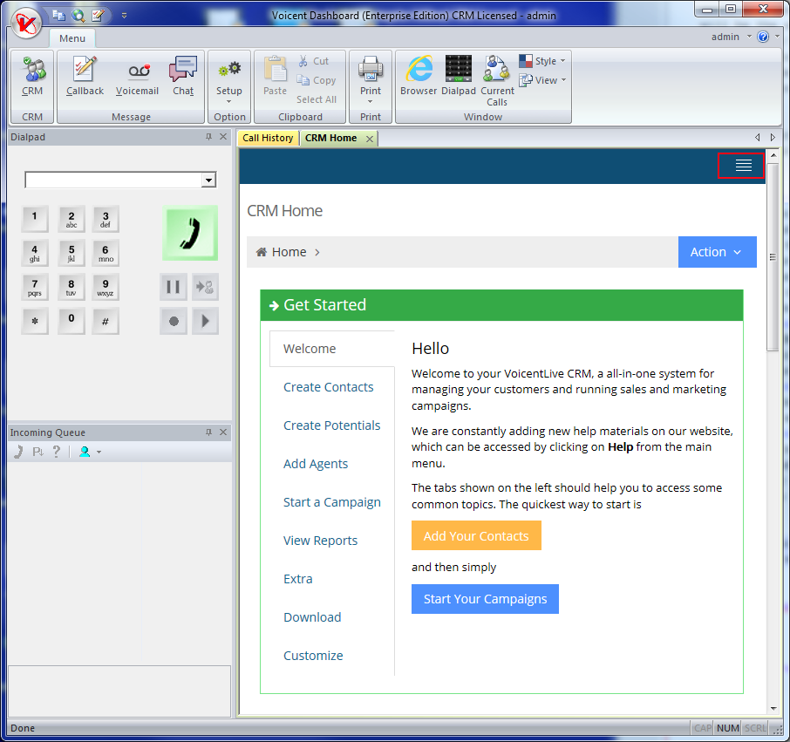Open the Create Potentials tab
Screen dimensions: 790x742
tap(331, 425)
